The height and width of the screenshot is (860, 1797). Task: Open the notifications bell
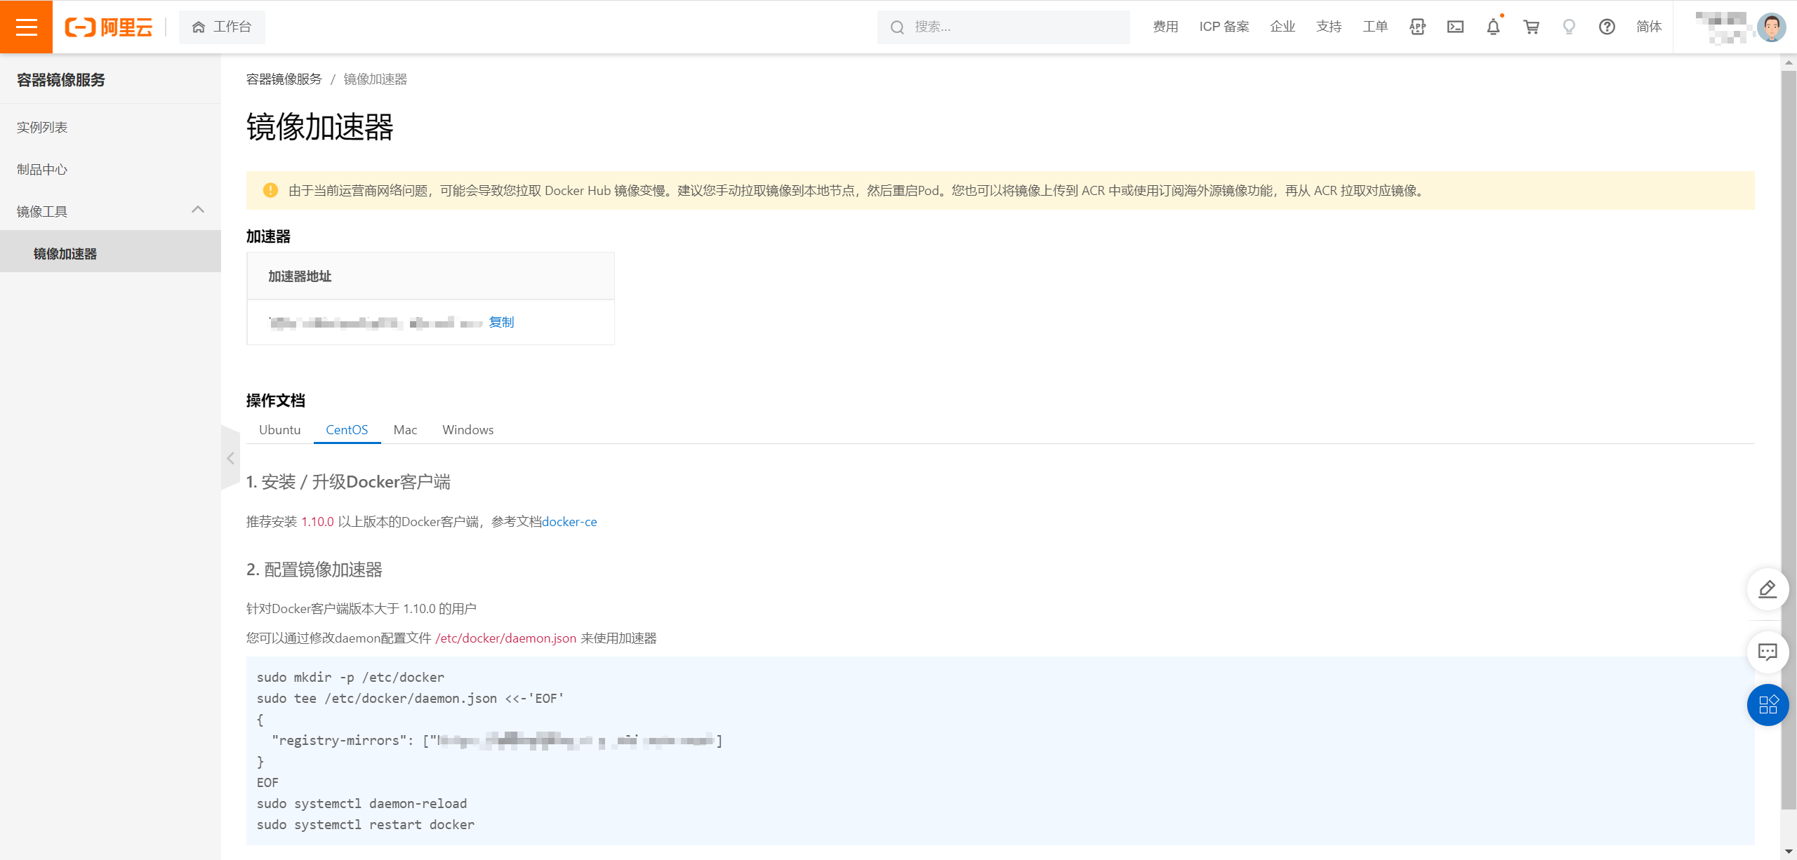coord(1493,27)
